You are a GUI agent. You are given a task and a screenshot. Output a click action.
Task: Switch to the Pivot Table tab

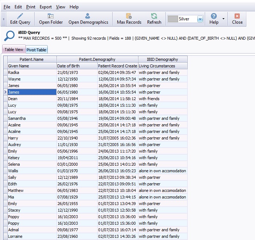[x=36, y=50]
